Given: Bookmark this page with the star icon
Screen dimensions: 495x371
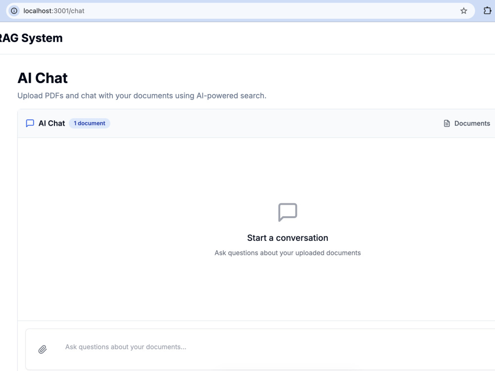Looking at the screenshot, I should [463, 11].
